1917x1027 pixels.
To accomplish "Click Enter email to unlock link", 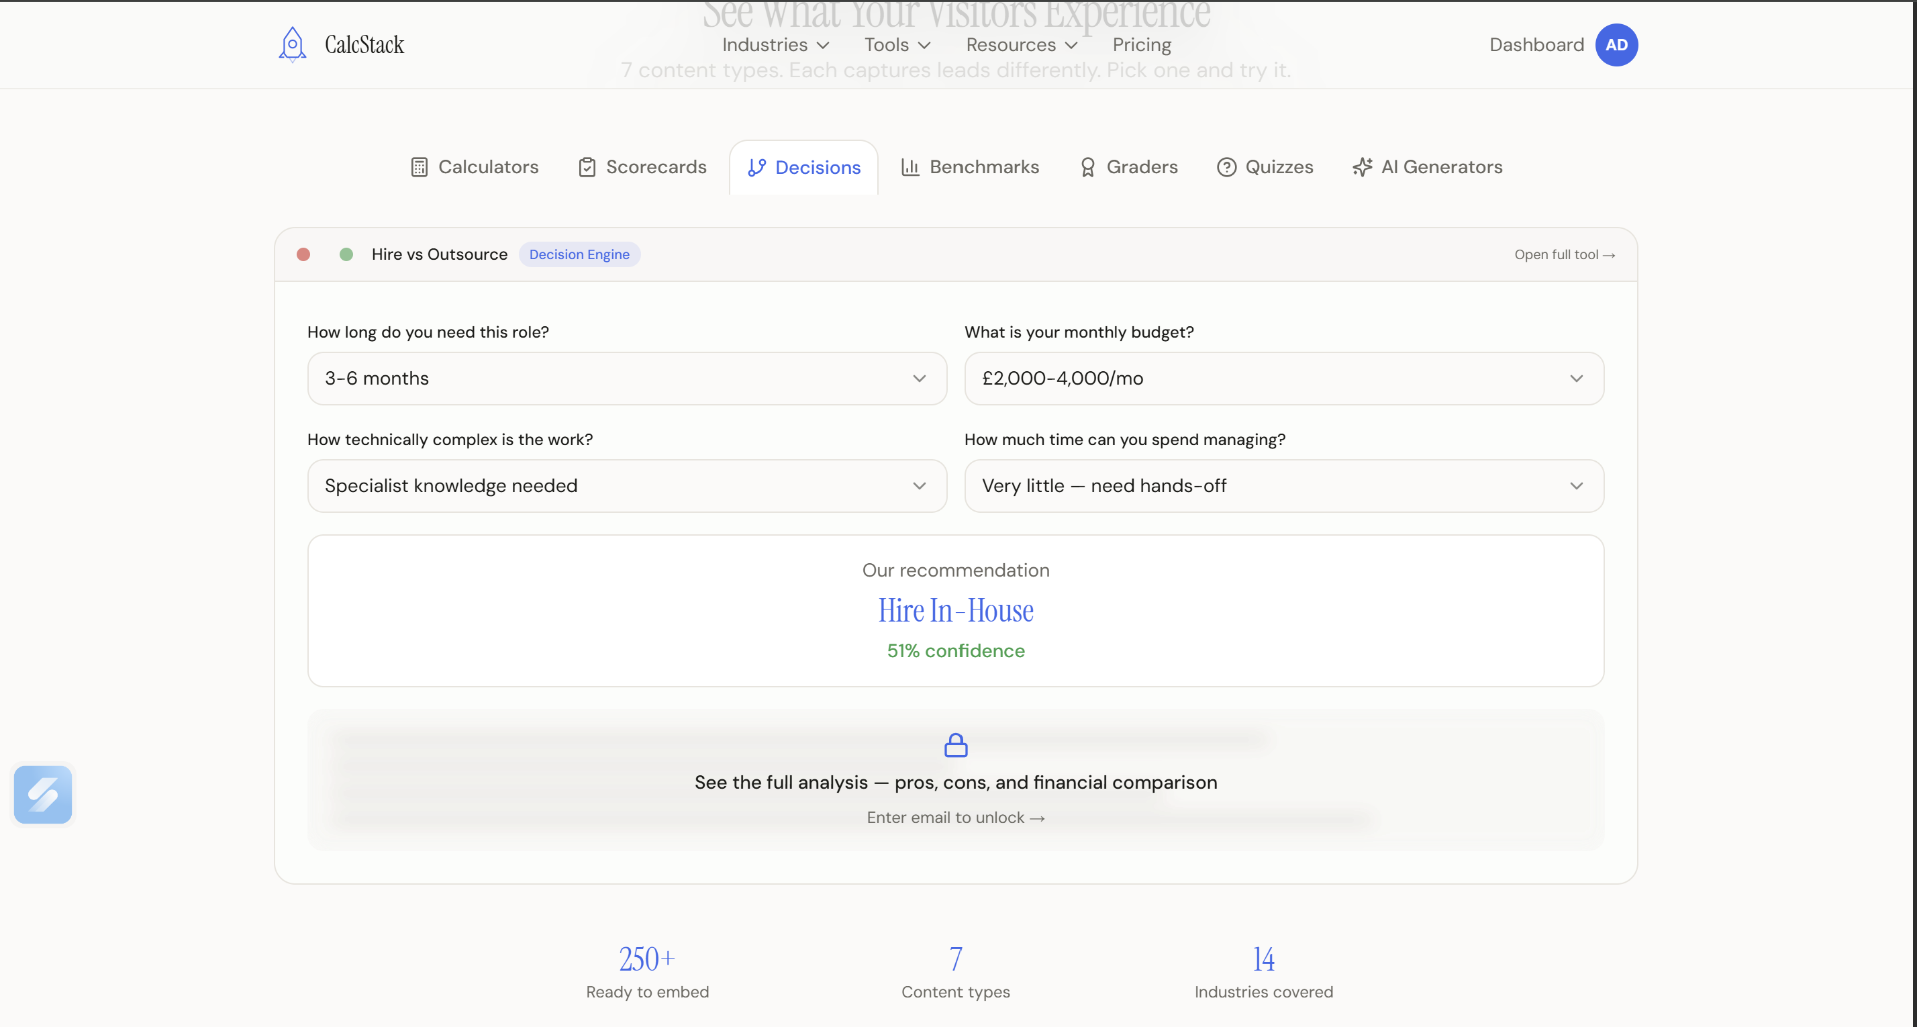I will tap(956, 818).
